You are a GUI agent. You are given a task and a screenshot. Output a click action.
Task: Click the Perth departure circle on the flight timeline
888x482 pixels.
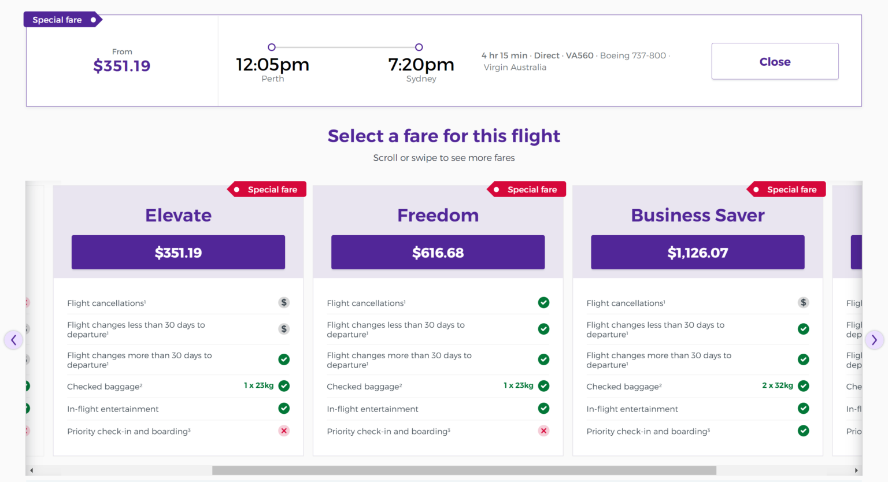[272, 47]
